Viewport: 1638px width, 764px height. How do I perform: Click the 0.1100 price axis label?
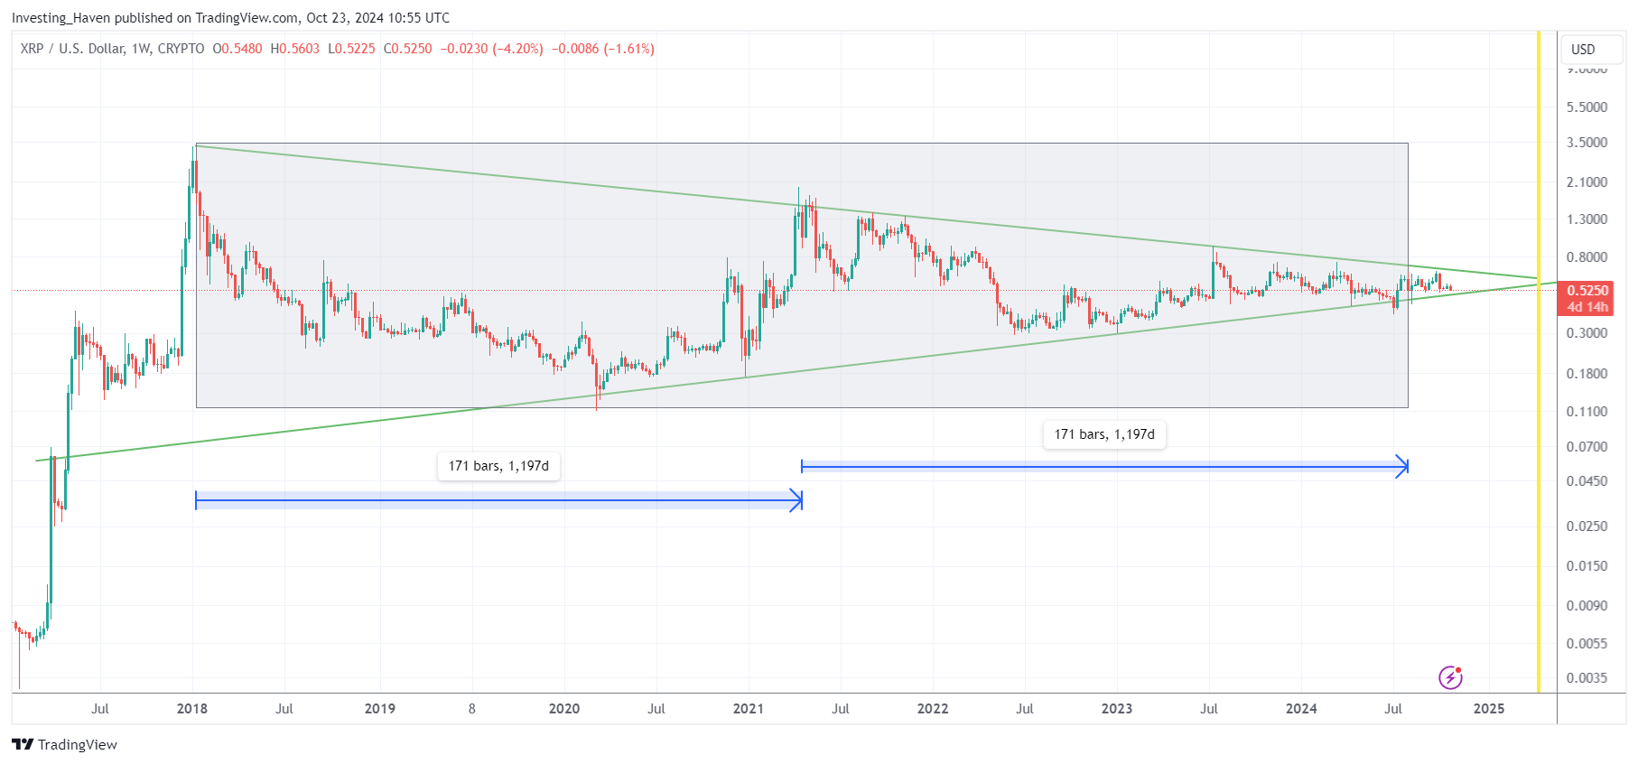[1587, 411]
